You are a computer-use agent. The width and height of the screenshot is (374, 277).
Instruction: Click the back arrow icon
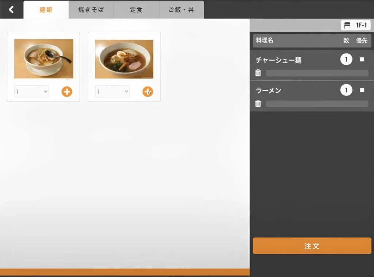point(11,10)
